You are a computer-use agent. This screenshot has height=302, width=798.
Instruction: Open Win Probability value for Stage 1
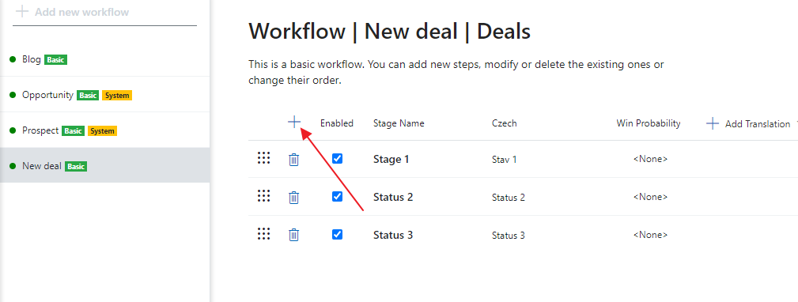point(650,159)
